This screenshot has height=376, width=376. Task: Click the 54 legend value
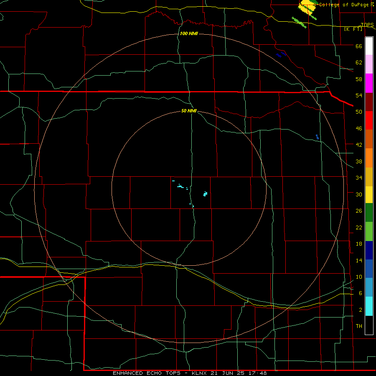point(359,95)
